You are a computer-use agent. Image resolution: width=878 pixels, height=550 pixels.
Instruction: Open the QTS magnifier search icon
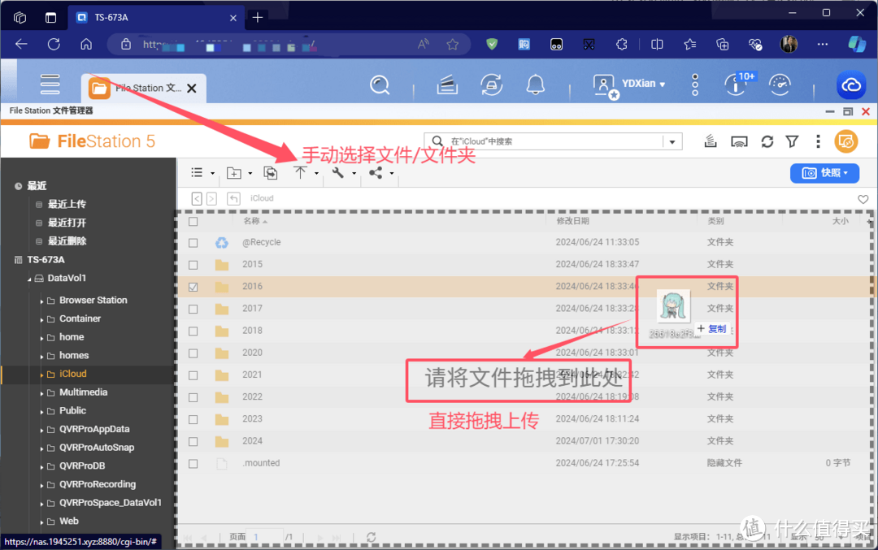pos(380,85)
